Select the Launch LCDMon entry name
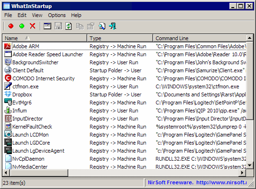256x189 pixels. (x=30, y=135)
